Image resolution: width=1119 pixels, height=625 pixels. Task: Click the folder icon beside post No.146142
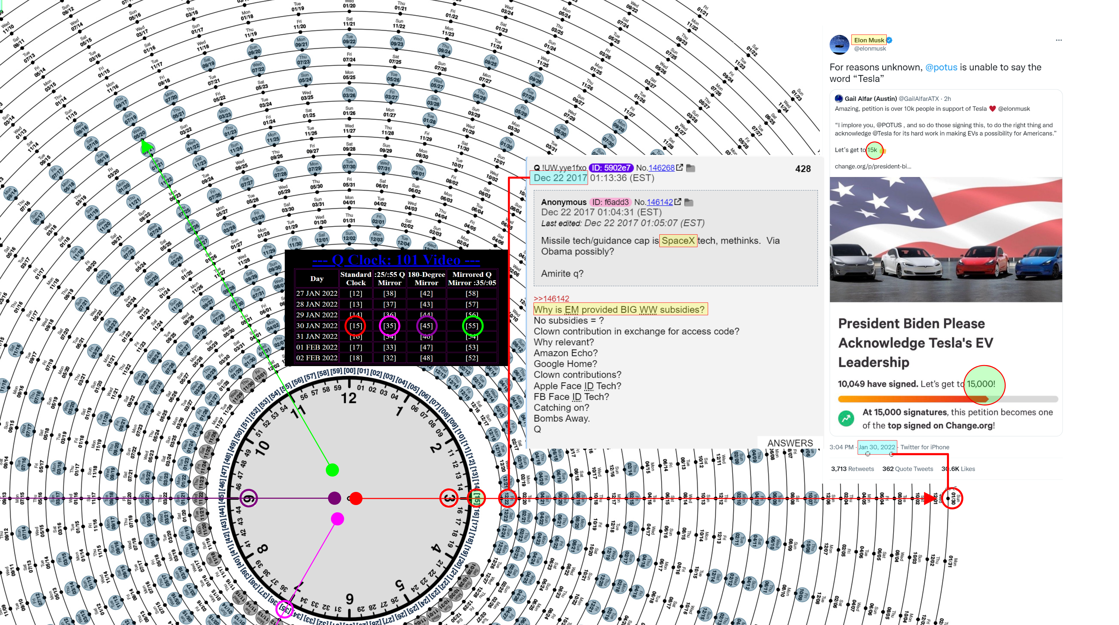click(688, 202)
